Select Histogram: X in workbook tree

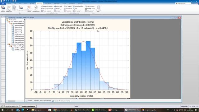point(18,27)
